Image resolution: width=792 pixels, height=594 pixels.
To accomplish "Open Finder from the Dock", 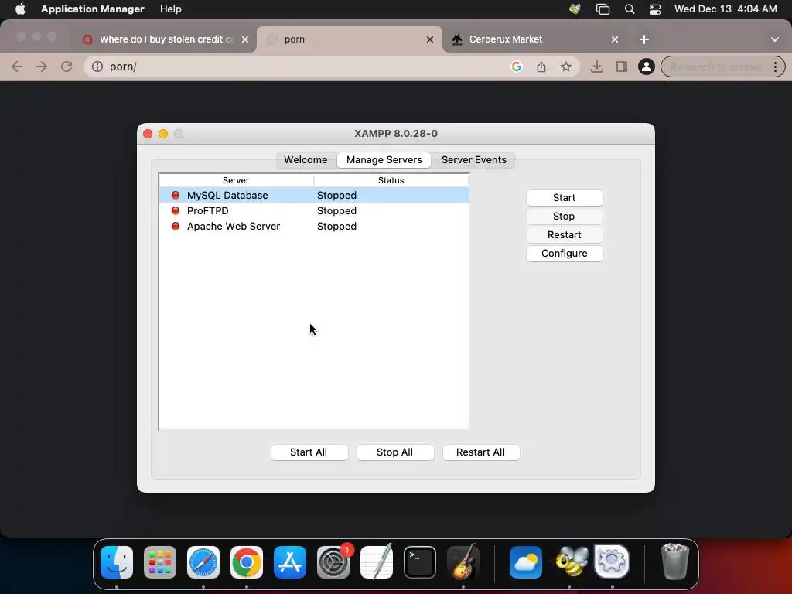I will coord(117,562).
